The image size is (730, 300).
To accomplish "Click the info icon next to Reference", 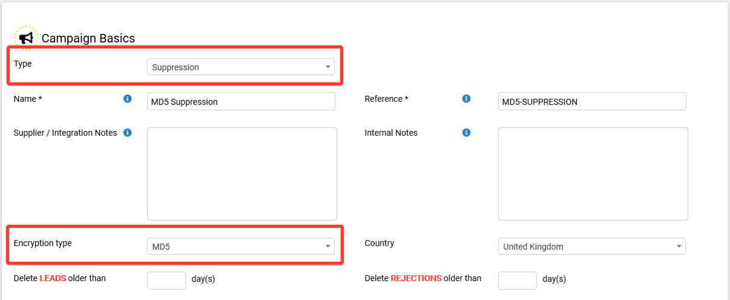I will tap(466, 99).
